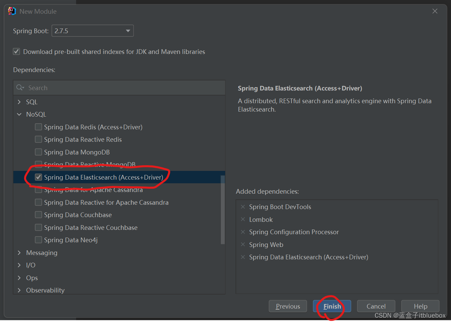Remove Lombok via its X icon

coord(243,219)
